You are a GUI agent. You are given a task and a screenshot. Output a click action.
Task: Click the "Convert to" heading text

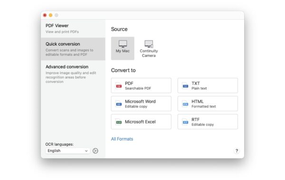(123, 70)
